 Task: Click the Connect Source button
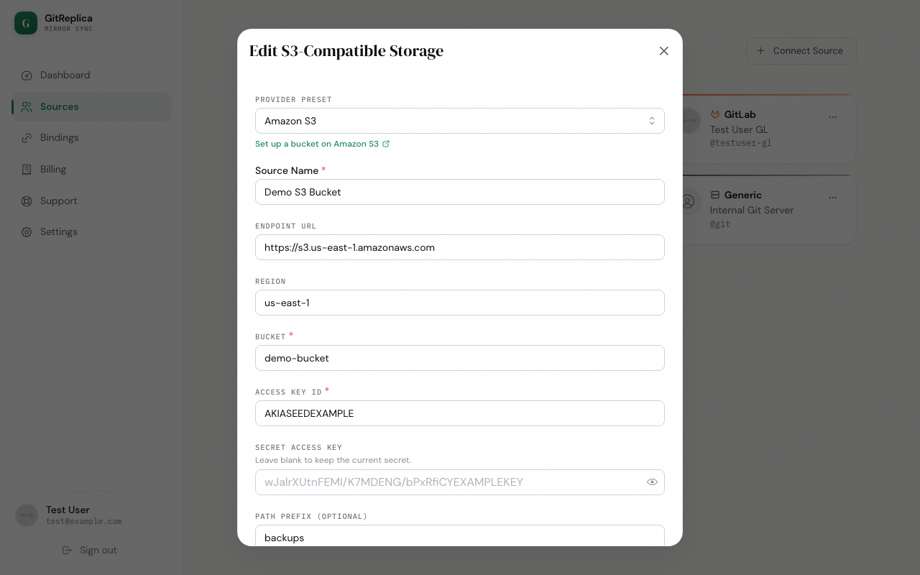pos(801,51)
